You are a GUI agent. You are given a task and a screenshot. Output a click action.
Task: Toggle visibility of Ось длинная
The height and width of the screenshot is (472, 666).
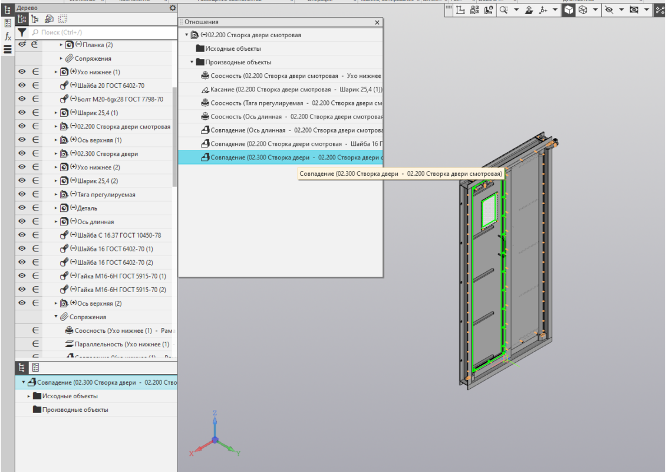point(22,221)
